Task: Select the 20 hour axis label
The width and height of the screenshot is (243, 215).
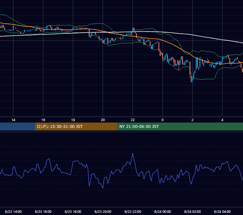Action: [103, 120]
